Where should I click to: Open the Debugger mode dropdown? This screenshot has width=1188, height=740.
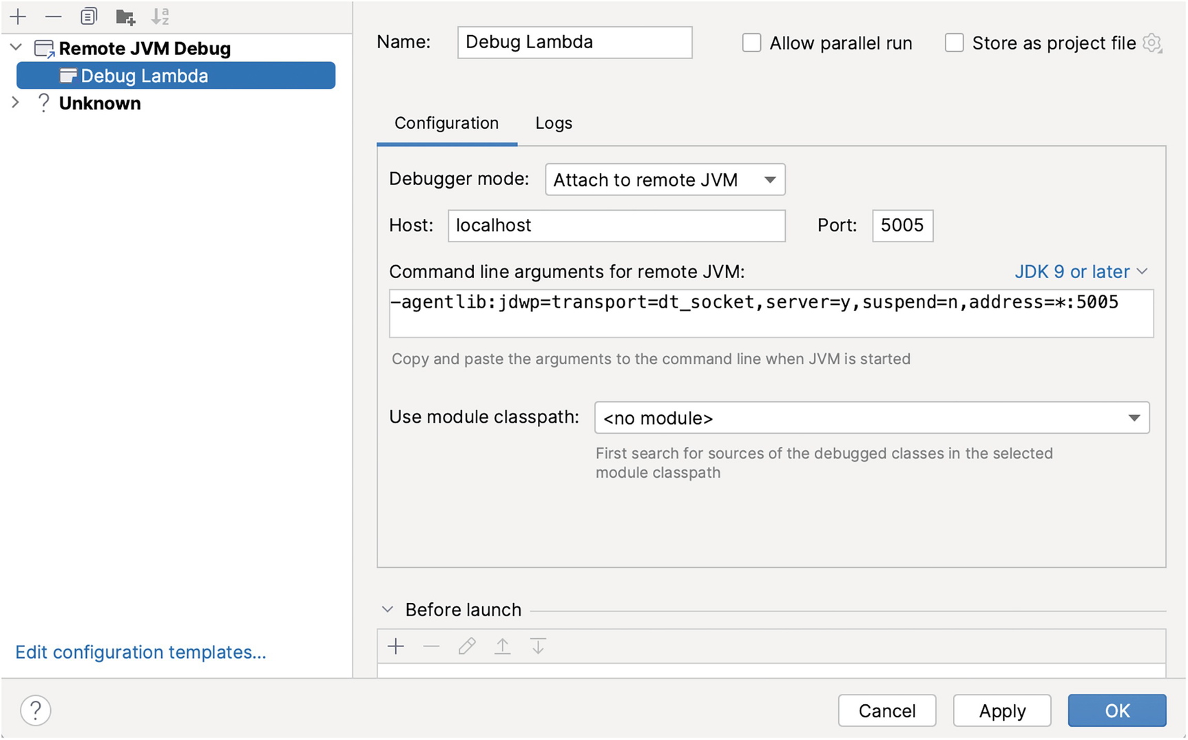[665, 180]
